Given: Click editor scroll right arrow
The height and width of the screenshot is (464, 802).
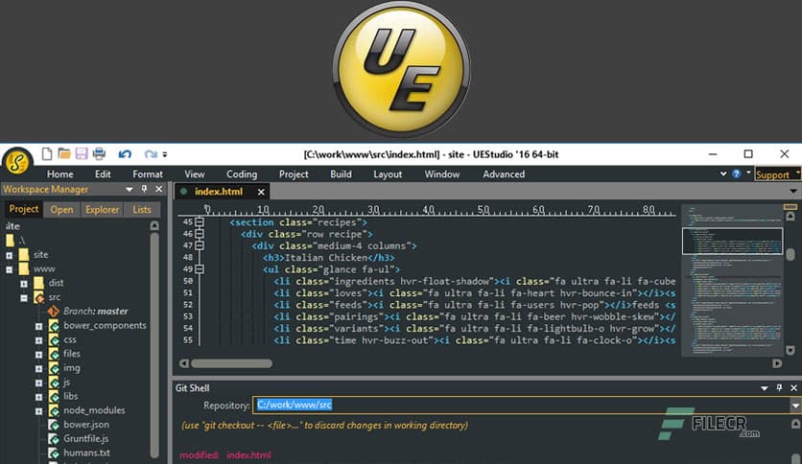Looking at the screenshot, I should pos(777,363).
